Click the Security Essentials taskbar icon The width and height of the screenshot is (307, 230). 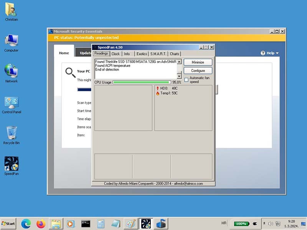click(x=161, y=223)
